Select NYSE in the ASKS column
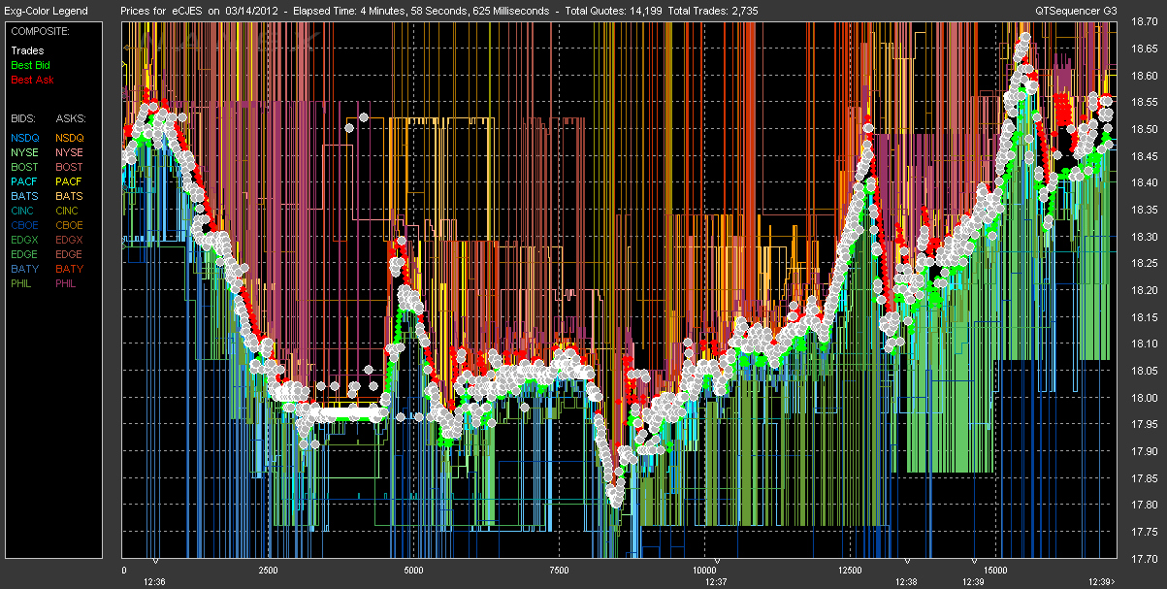The height and width of the screenshot is (589, 1167). point(70,152)
